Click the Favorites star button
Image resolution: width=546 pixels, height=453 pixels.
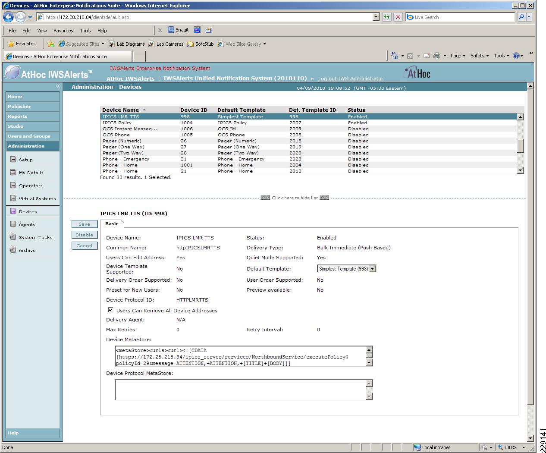[22, 44]
